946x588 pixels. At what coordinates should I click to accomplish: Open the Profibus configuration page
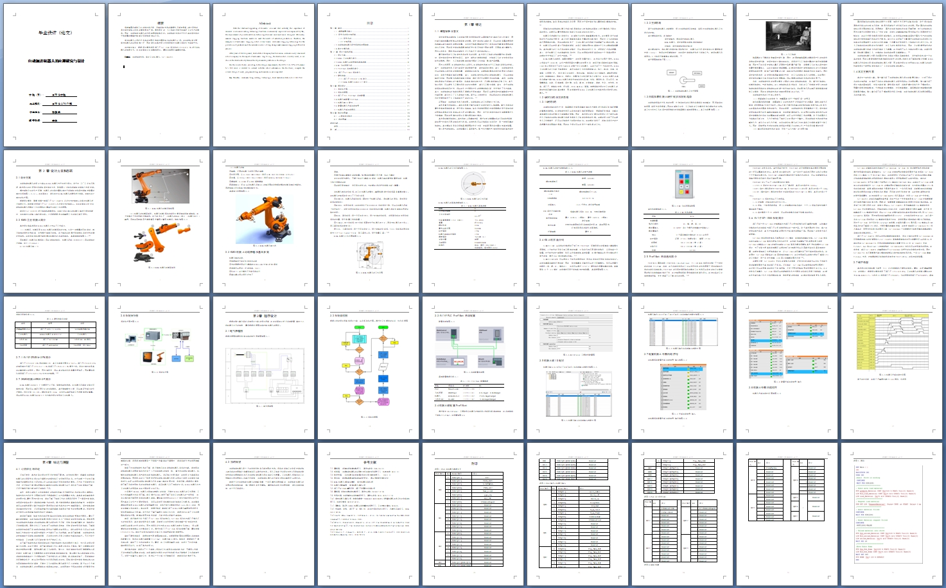473,367
